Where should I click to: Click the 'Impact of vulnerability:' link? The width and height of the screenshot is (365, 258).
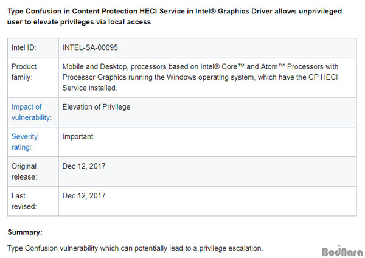tap(32, 112)
